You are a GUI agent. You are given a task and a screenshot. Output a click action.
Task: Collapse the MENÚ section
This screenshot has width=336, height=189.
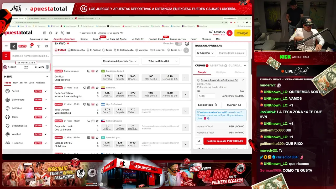47,77
